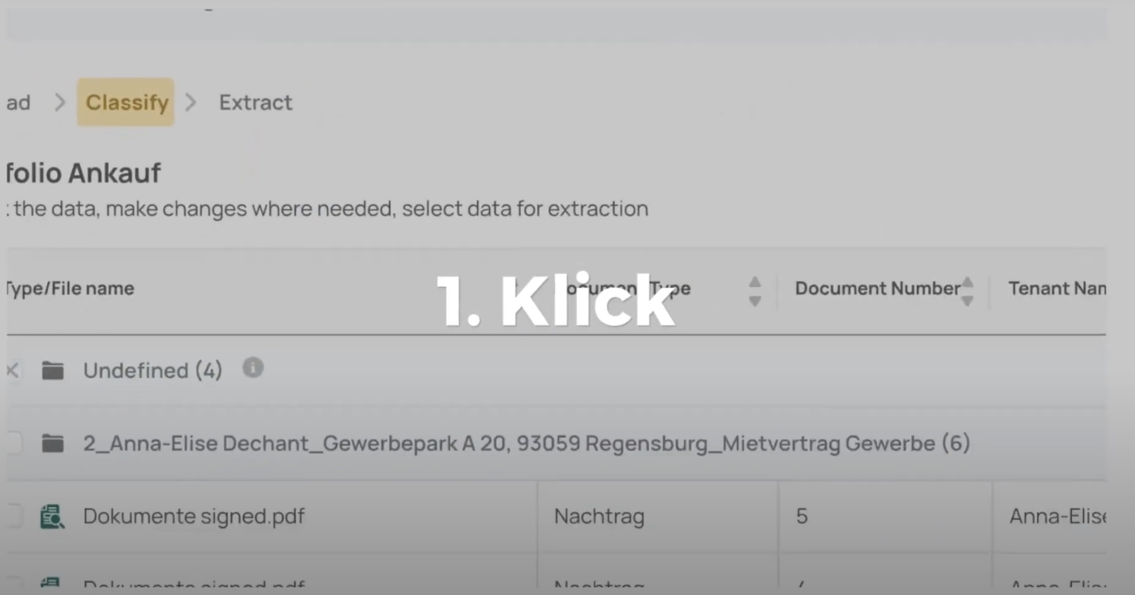Check the box for the 2_Anna-Elise Dechant folder
This screenshot has width=1135, height=595.
pos(13,443)
